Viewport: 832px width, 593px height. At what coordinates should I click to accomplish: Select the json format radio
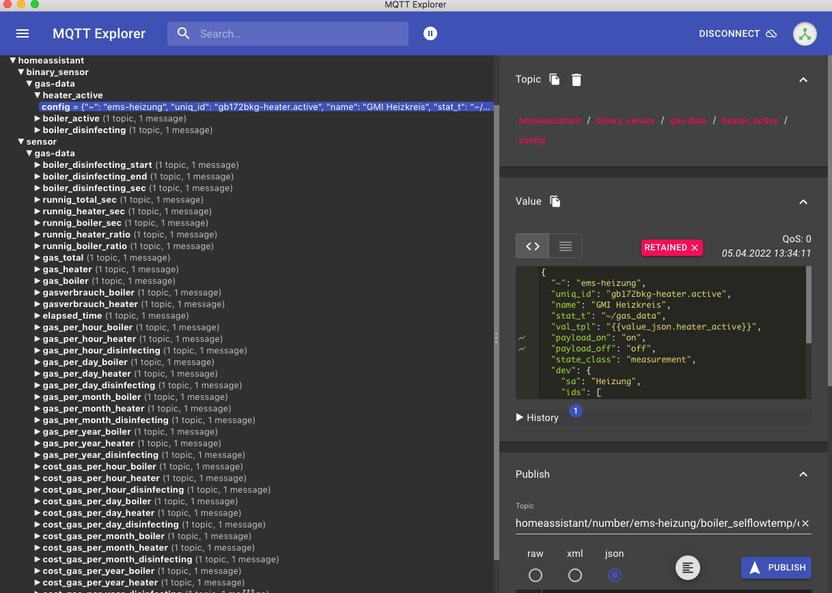pyautogui.click(x=615, y=575)
